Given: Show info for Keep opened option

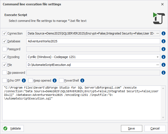Looking at the screenshot, I should pos(55,80).
